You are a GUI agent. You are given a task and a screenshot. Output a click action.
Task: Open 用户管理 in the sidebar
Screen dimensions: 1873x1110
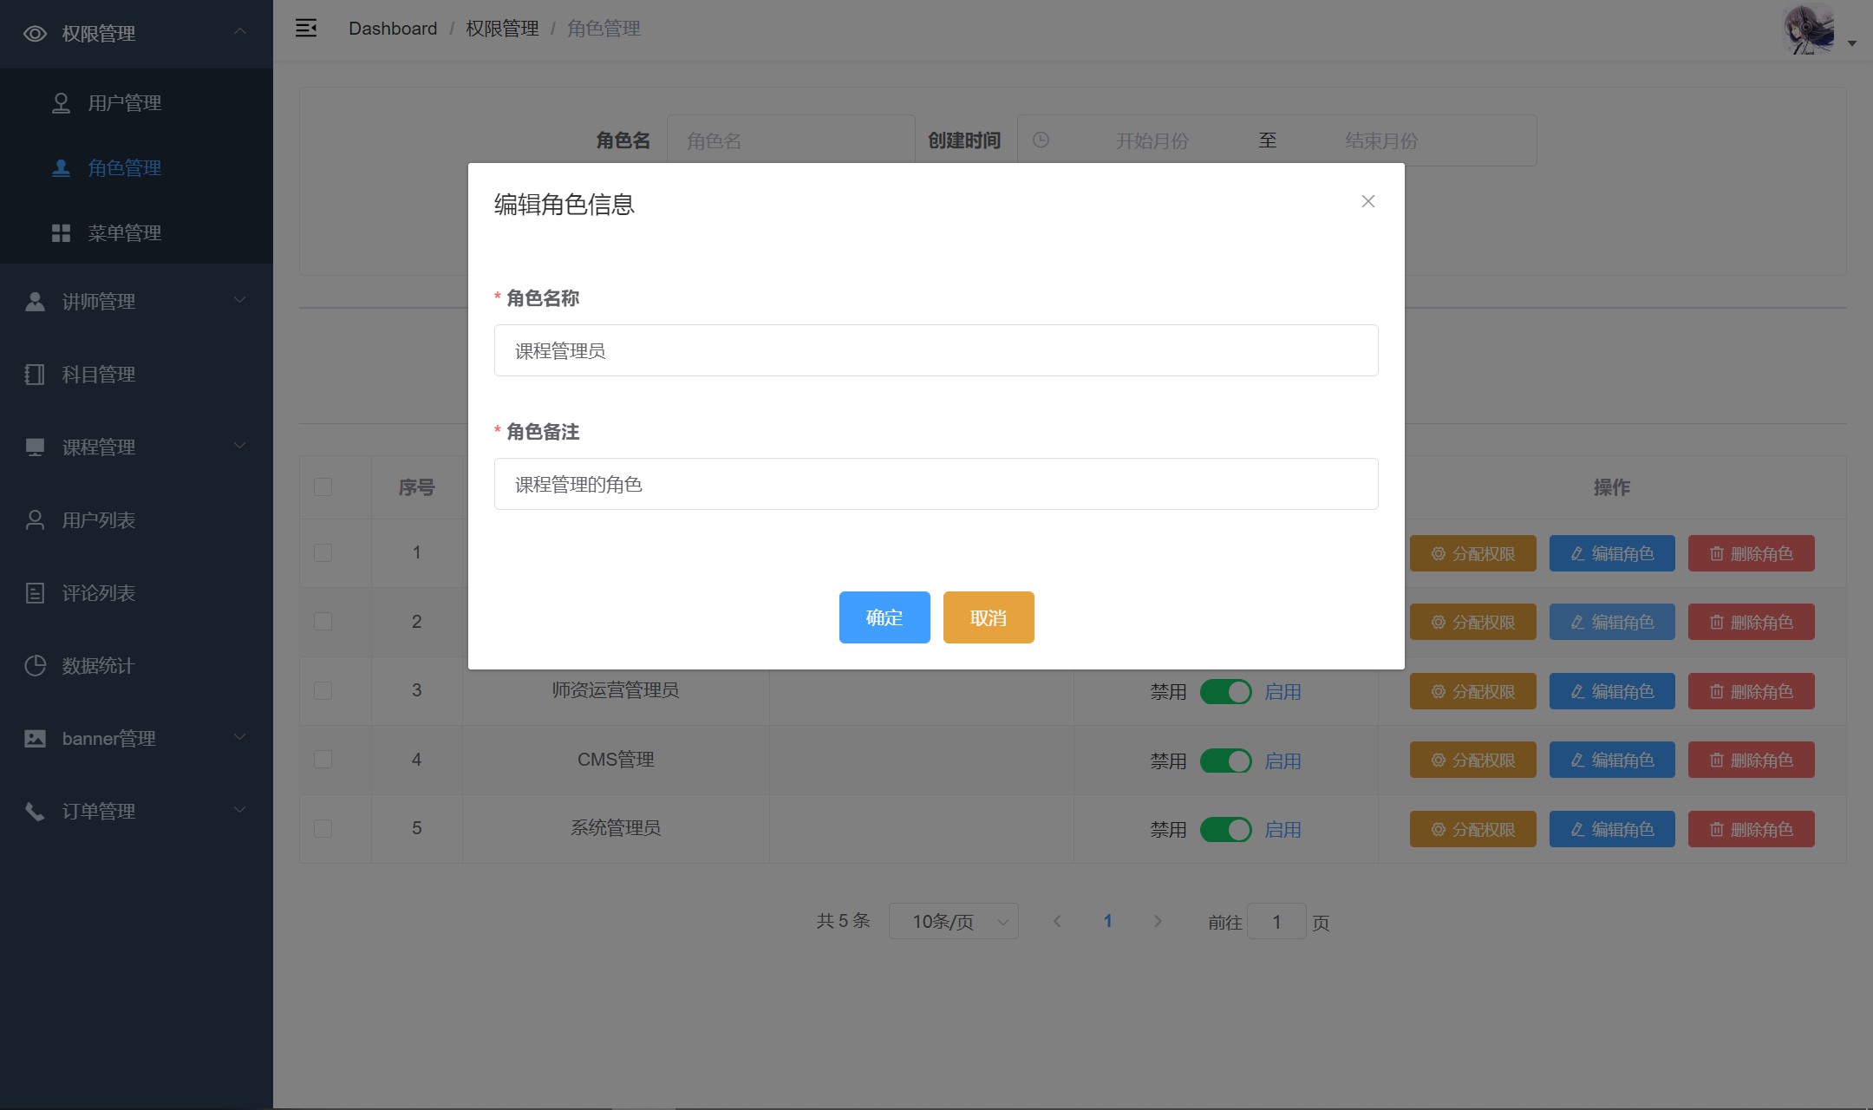124,103
